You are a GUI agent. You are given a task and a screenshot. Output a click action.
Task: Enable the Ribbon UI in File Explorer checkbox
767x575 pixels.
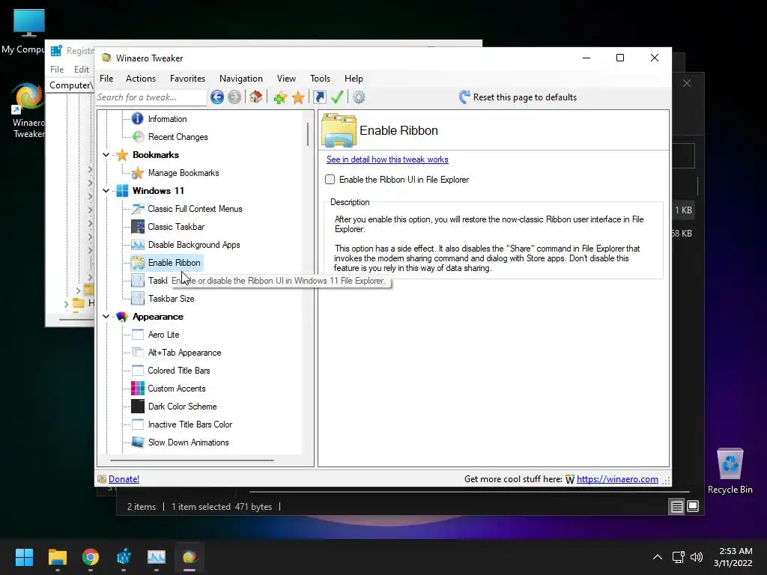point(330,180)
